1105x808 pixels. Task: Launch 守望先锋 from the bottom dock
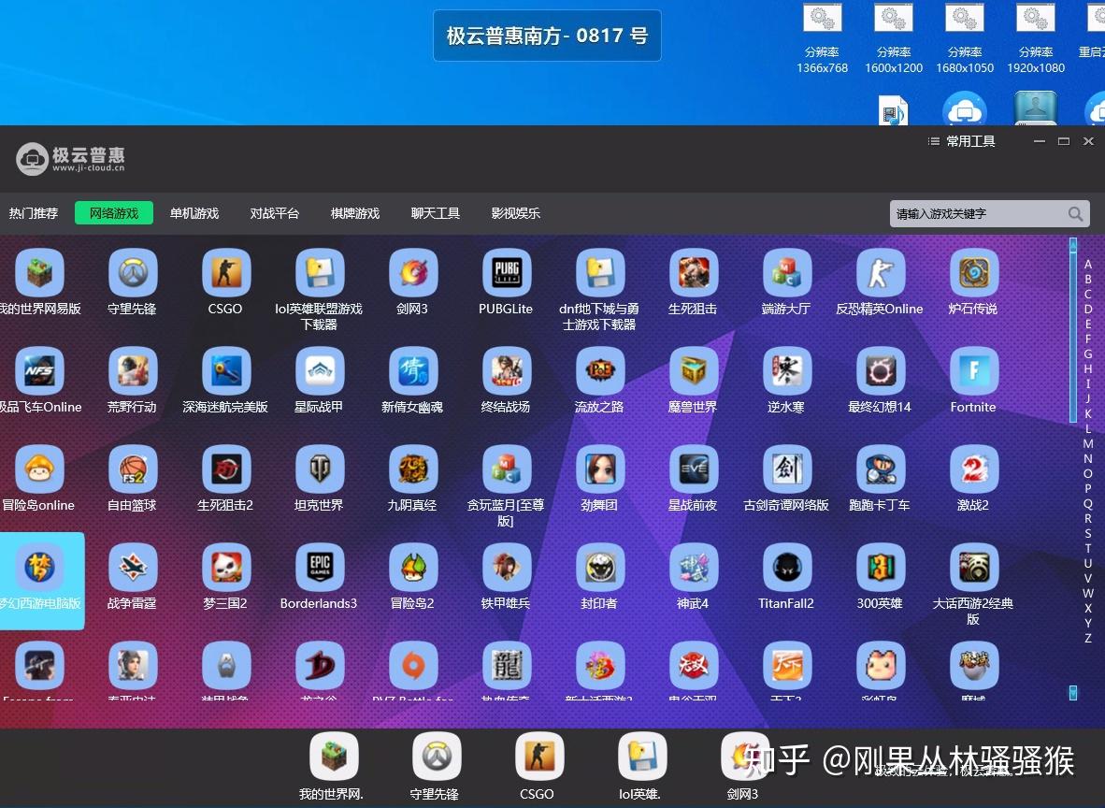tap(437, 756)
